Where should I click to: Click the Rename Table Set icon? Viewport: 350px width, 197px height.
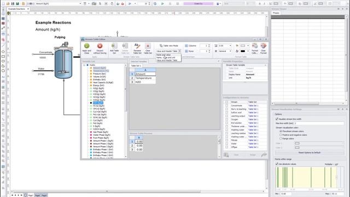[x=137, y=46]
